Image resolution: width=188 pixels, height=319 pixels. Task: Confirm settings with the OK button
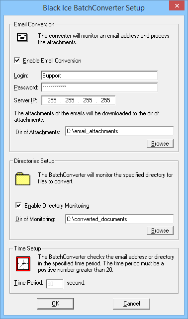(x=55, y=304)
